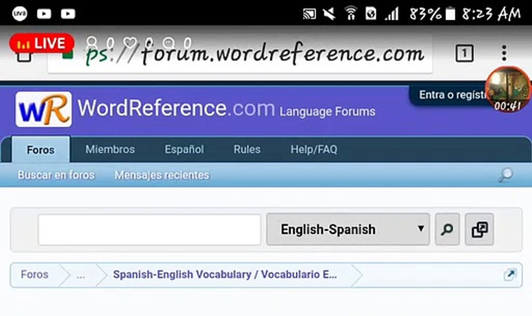Tap the red LIVE badge

point(42,43)
